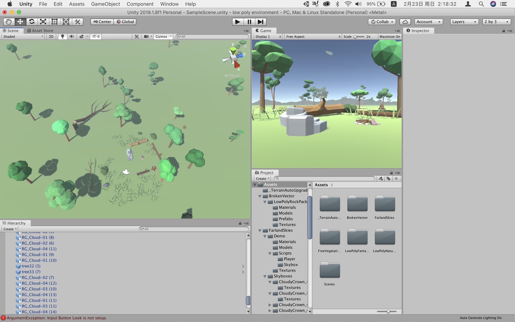Toggle scene lighting bulb icon

62,37
